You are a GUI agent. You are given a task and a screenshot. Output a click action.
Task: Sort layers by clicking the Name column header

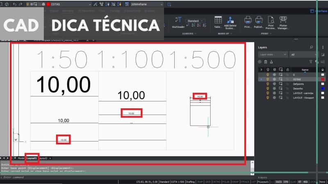point(305,70)
